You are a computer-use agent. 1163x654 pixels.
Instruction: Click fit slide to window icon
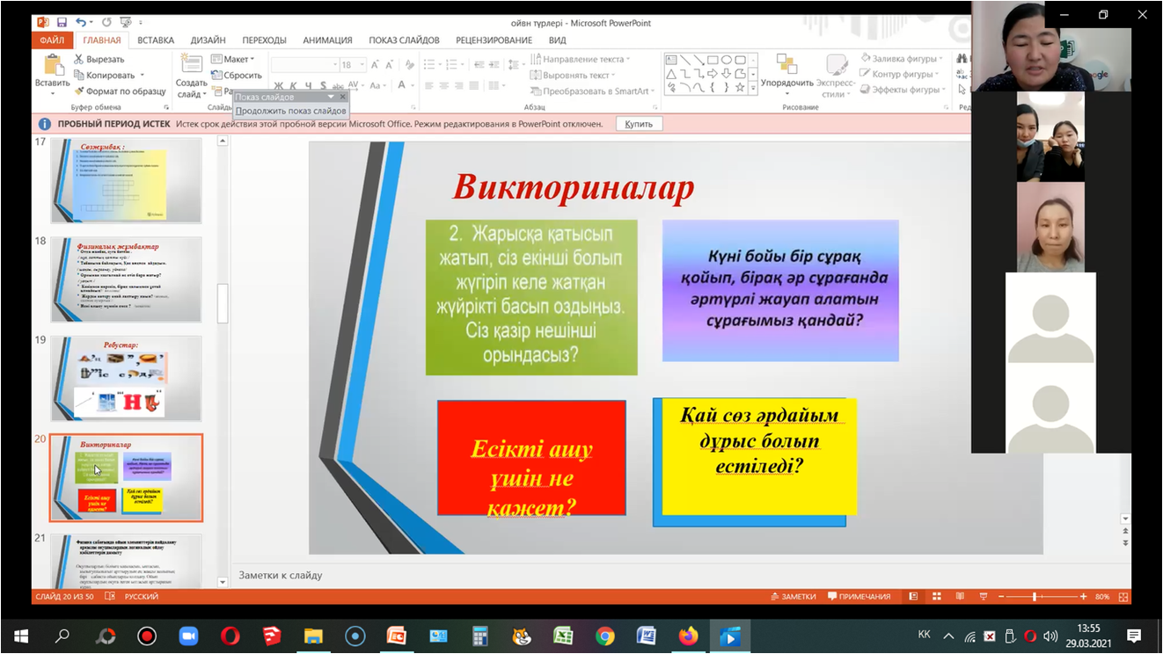(x=1123, y=597)
